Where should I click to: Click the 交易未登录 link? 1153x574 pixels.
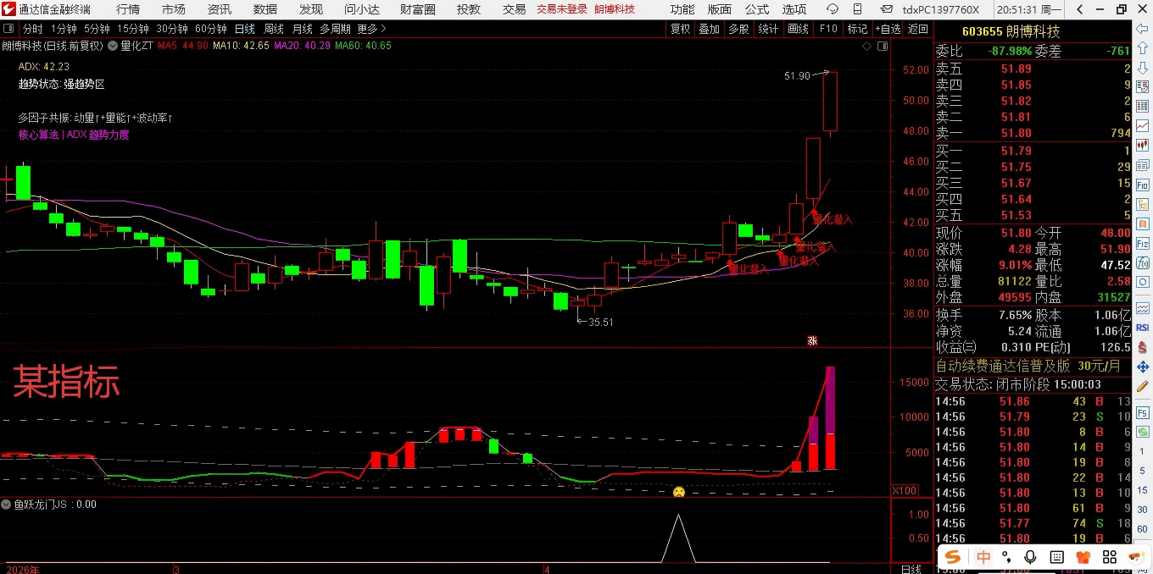[x=562, y=9]
